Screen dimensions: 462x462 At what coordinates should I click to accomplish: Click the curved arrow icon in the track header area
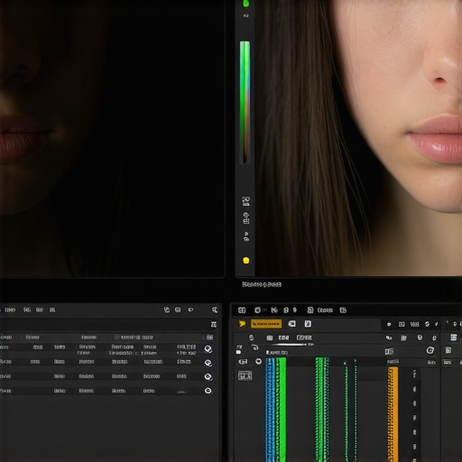pyautogui.click(x=255, y=347)
